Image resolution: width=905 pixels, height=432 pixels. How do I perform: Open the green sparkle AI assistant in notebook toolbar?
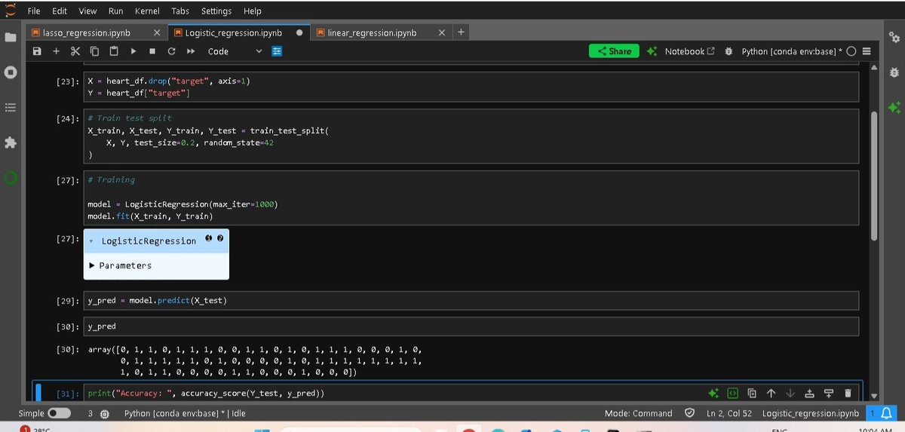click(652, 51)
